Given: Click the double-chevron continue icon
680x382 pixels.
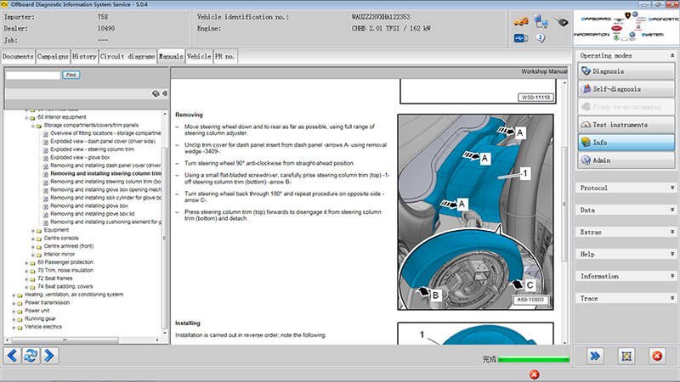Looking at the screenshot, I should pos(595,356).
